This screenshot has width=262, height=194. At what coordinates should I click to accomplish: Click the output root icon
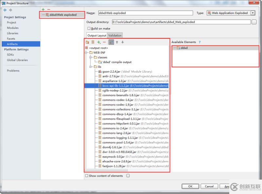click(86, 48)
